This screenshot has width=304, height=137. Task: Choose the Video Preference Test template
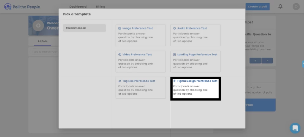(141, 61)
